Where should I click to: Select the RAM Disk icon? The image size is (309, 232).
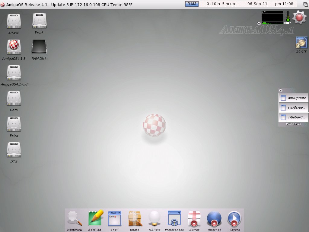39,47
